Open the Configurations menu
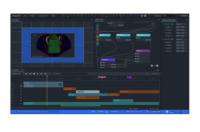The image size is (200, 132). (43, 16)
